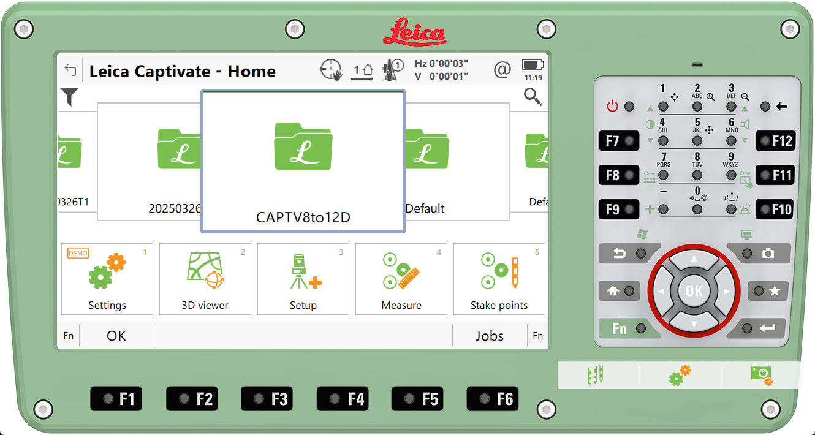815x435 pixels.
Task: Select the CAPTV8to12D job folder
Action: click(x=303, y=162)
